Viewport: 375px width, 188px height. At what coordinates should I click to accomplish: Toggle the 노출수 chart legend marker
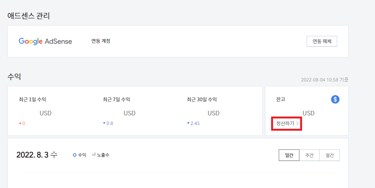(101, 155)
